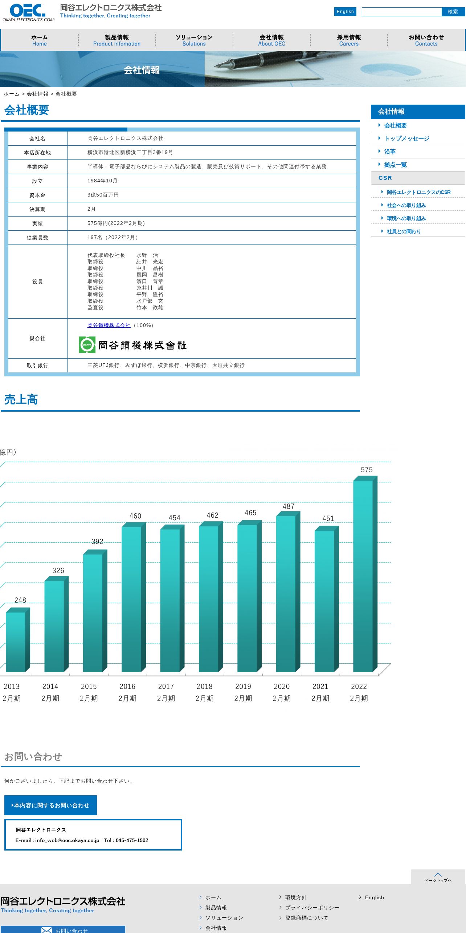Click the OEC logo in the header
This screenshot has height=933, width=466.
(28, 12)
